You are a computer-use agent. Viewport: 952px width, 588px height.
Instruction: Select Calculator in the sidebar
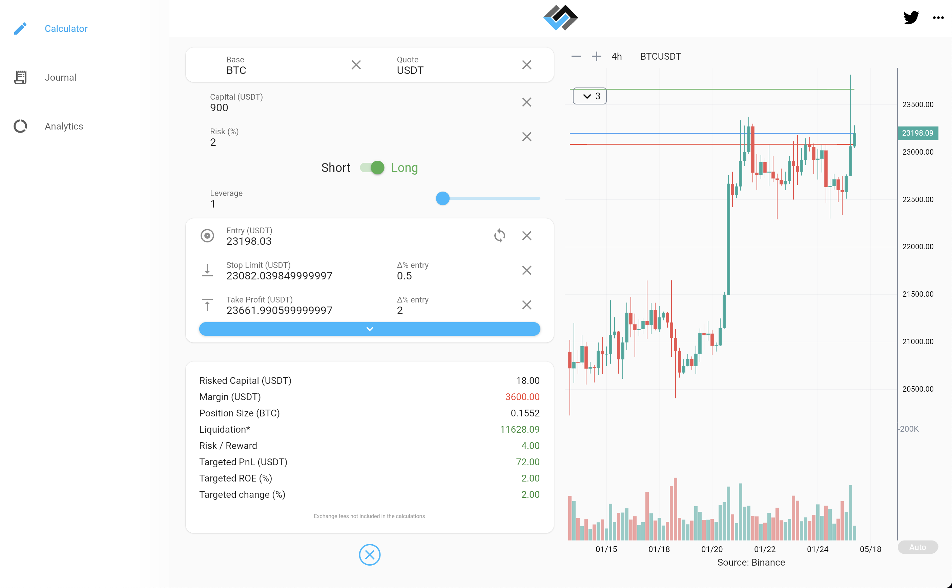pyautogui.click(x=66, y=28)
